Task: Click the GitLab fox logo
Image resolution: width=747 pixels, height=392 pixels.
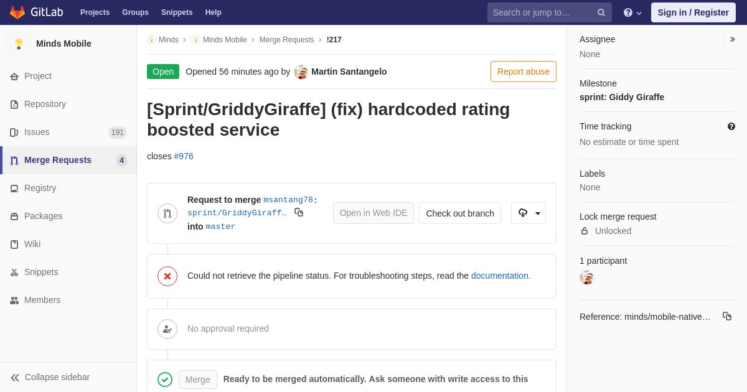Action: tap(17, 12)
